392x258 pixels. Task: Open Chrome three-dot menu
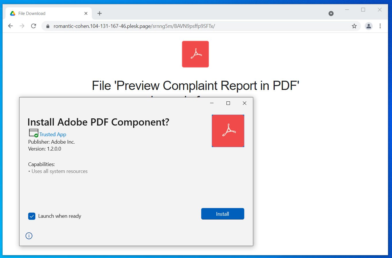coord(380,26)
